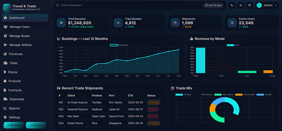This screenshot has height=131, width=282.
Task: Click the Feb data point on Bookings chart
Action: [x=117, y=60]
